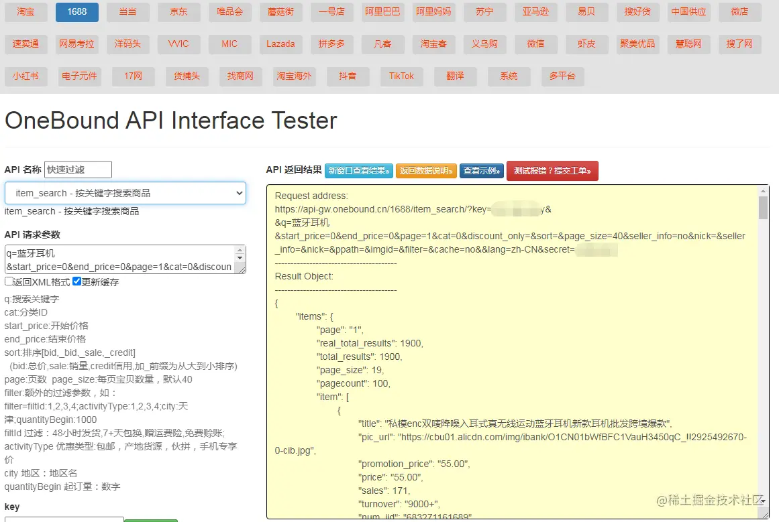Step down the request parameters scroll arrow

click(240, 257)
